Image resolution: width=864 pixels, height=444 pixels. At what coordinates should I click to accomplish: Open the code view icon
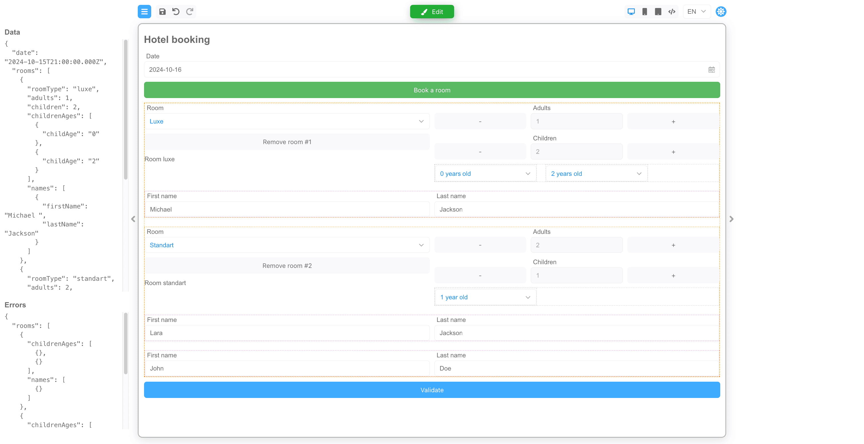[671, 12]
